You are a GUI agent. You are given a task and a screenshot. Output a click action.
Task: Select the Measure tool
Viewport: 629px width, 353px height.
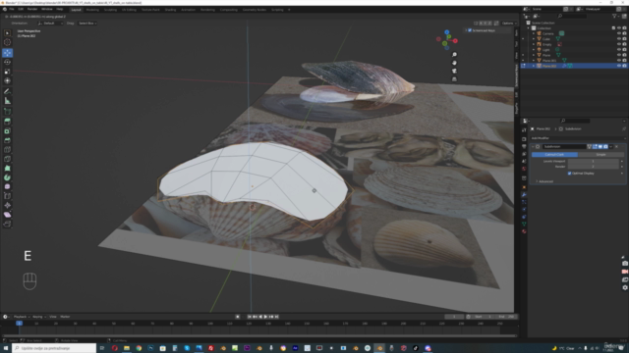click(7, 101)
